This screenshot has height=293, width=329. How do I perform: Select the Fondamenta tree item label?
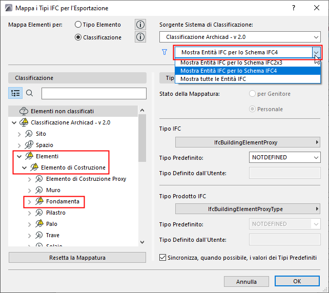pyautogui.click(x=63, y=201)
